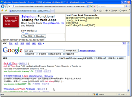Click the results frame vertical scrollbar thumb
132x97 pixels.
coord(128,50)
